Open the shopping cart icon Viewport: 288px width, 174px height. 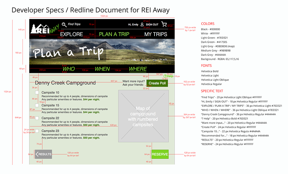(x=164, y=24)
